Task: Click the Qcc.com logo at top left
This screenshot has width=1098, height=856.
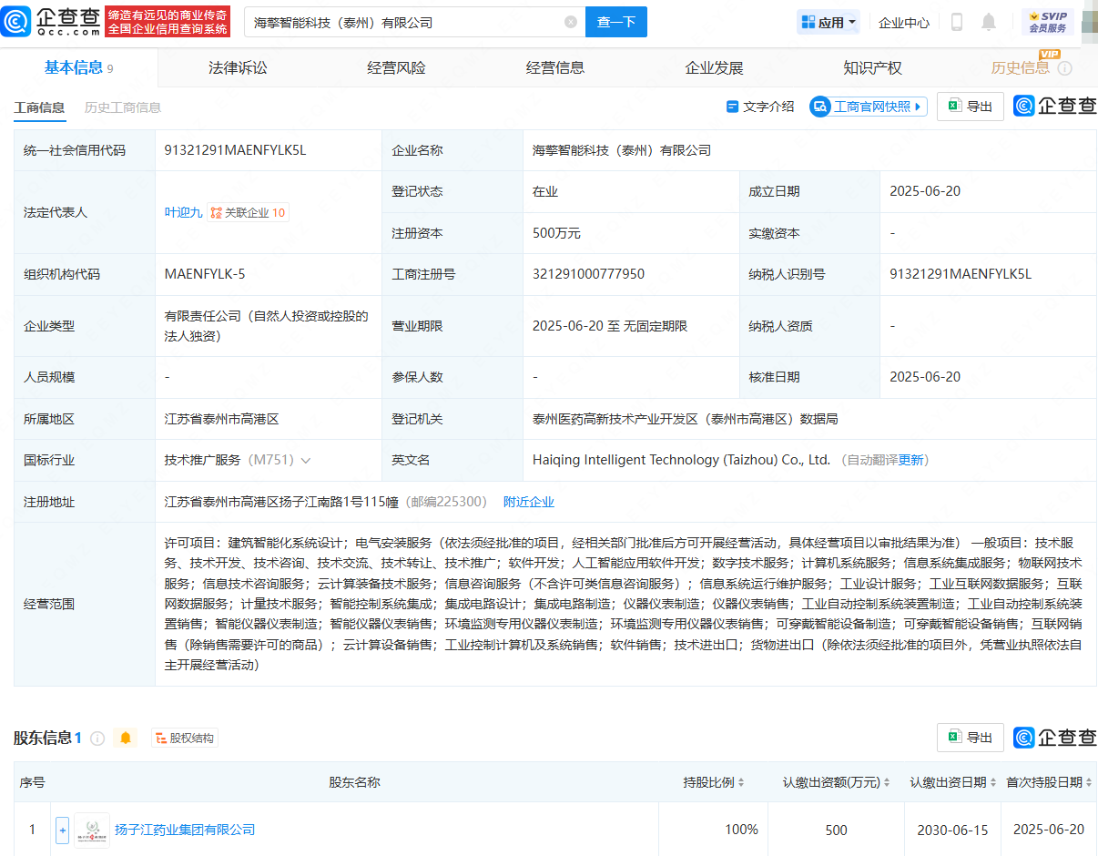Action: click(x=51, y=21)
